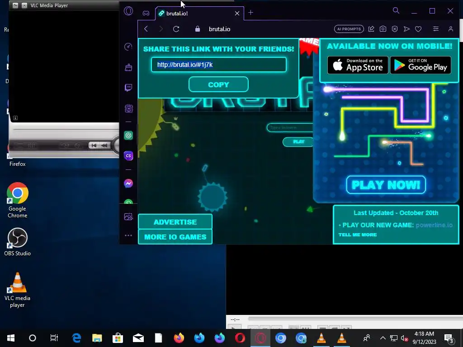Click the back VLC window seek slider
Image resolution: width=463 pixels, height=347 pixels.
tap(355, 319)
